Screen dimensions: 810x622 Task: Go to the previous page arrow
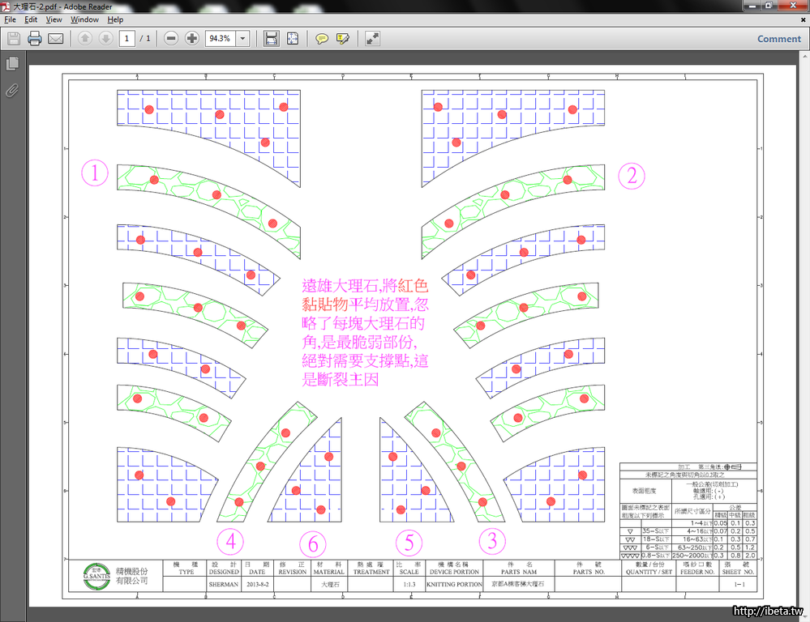coord(84,38)
